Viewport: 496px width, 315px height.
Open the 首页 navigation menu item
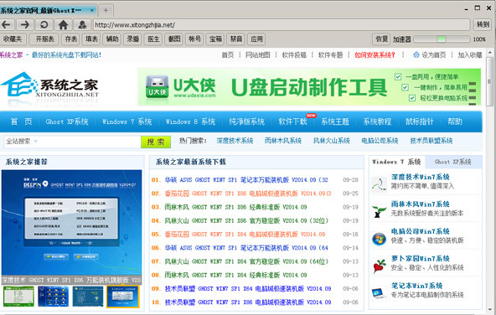click(21, 121)
